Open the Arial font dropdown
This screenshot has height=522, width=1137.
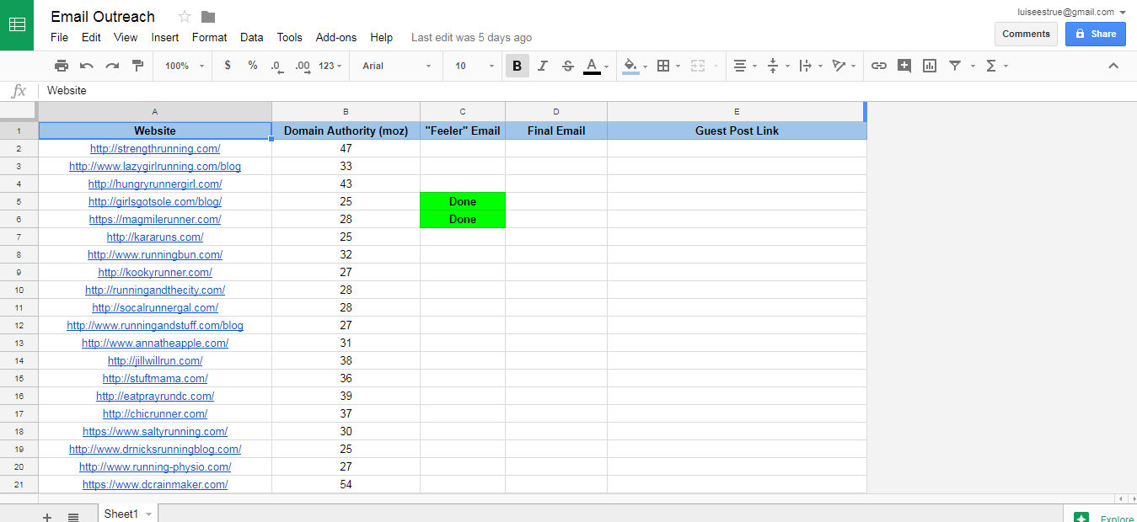(396, 66)
